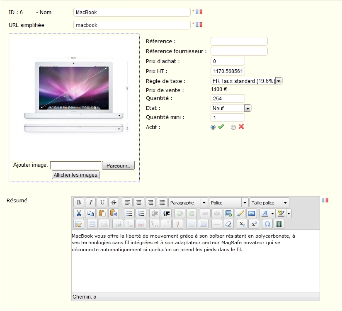Viewport: 342px width, 311px height.
Task: Open the Police font dropdown
Action: [x=229, y=202]
